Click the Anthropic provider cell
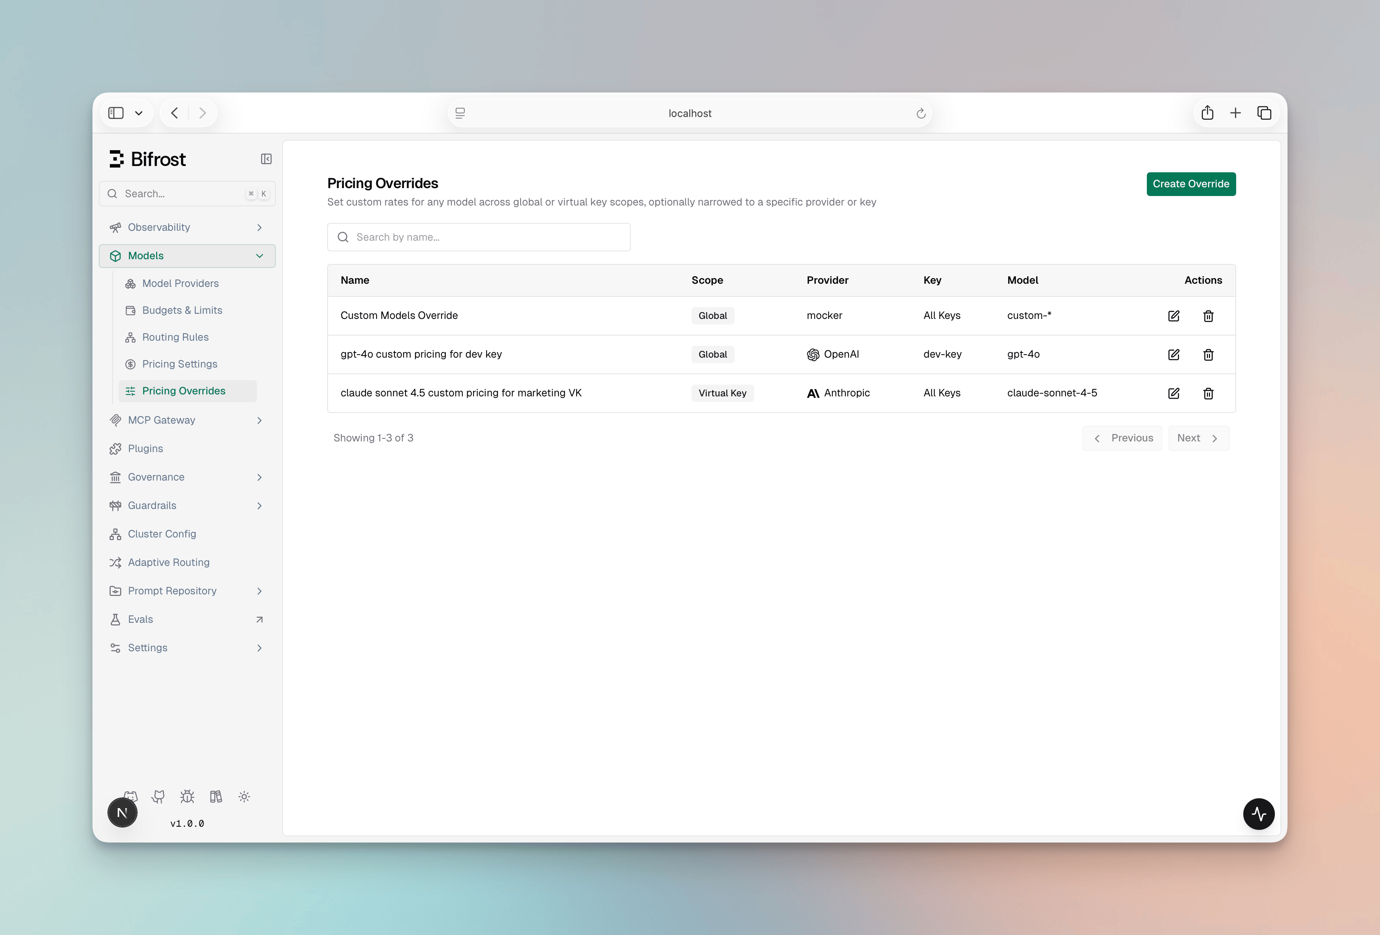 coord(838,393)
